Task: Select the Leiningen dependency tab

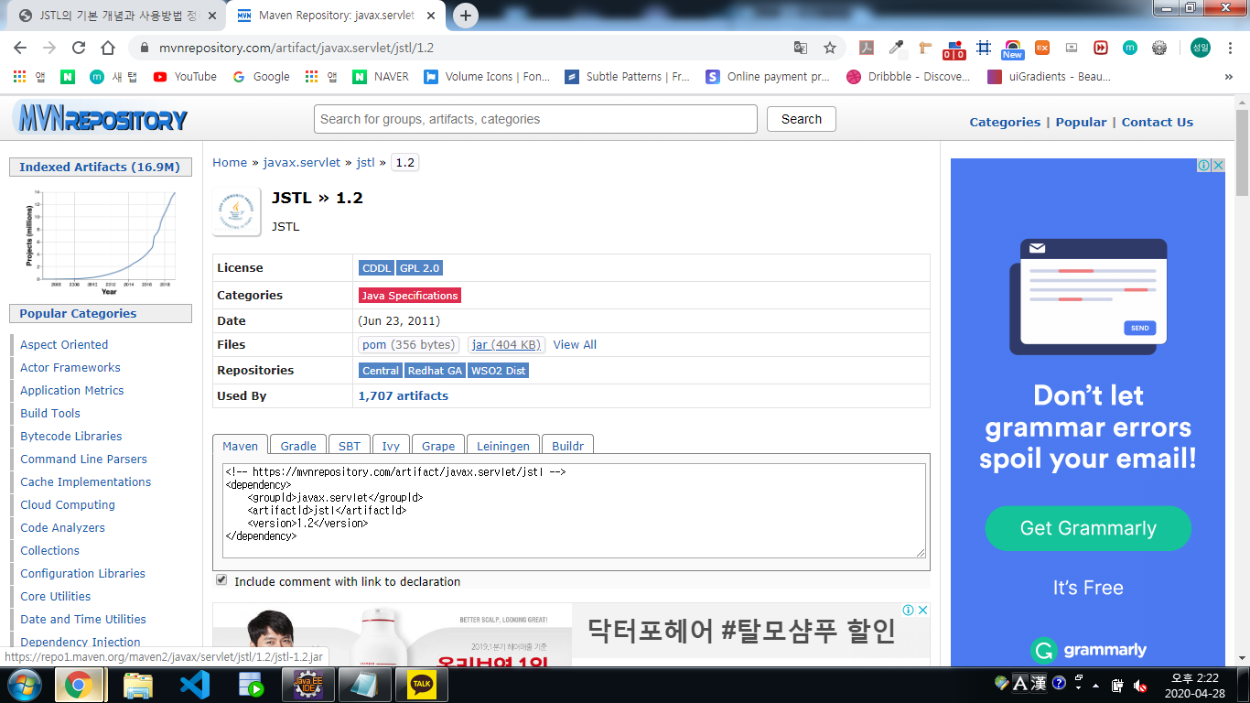Action: tap(503, 446)
